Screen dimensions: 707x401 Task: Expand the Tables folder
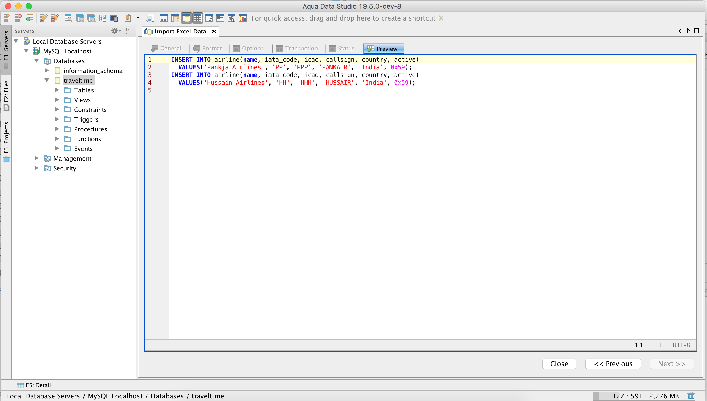57,90
